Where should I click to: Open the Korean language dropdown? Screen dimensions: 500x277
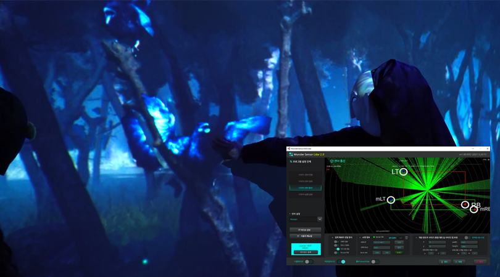[x=306, y=219]
